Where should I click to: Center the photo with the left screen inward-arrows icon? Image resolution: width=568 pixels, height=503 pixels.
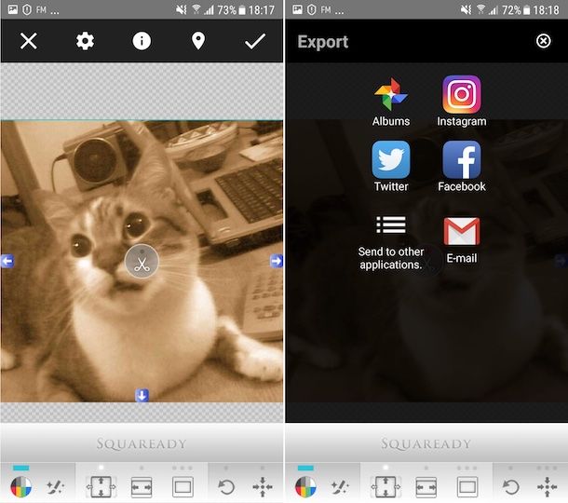tap(263, 486)
